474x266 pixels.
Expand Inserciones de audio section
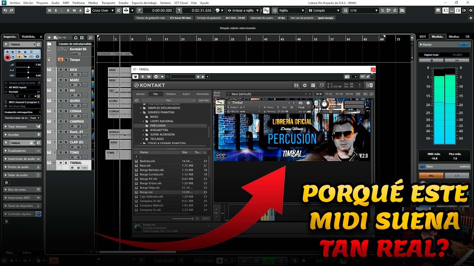click(x=23, y=159)
